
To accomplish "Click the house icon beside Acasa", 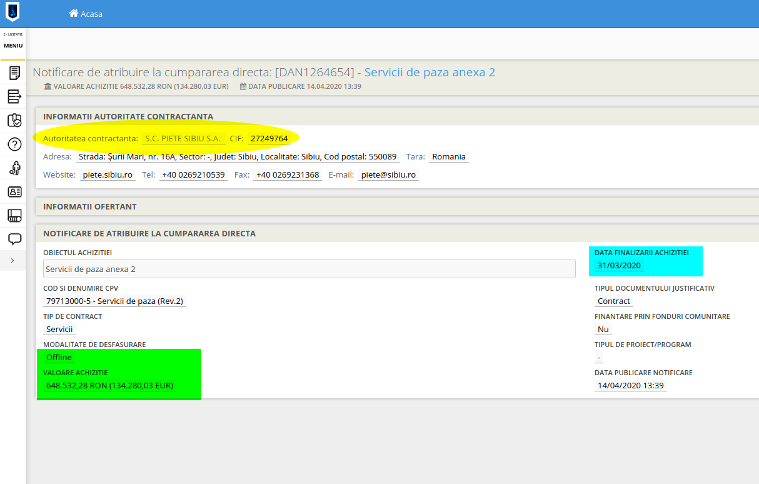I will [x=74, y=13].
